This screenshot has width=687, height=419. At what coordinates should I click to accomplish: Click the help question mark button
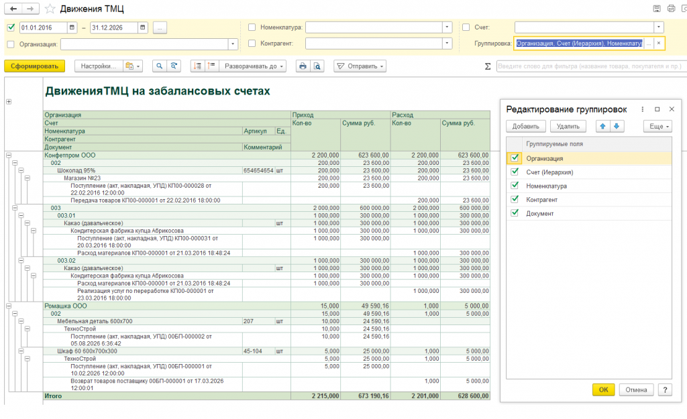665,390
